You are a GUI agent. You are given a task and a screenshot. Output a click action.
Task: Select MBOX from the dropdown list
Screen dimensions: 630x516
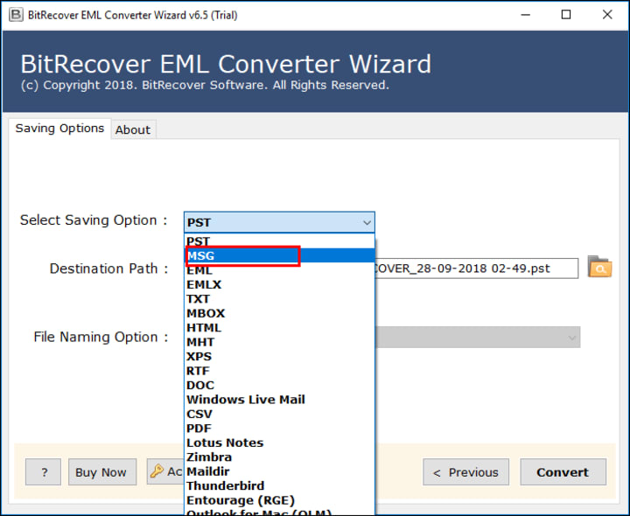click(279, 313)
